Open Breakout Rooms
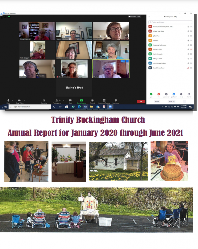The image size is (198, 249). pyautogui.click(x=104, y=101)
